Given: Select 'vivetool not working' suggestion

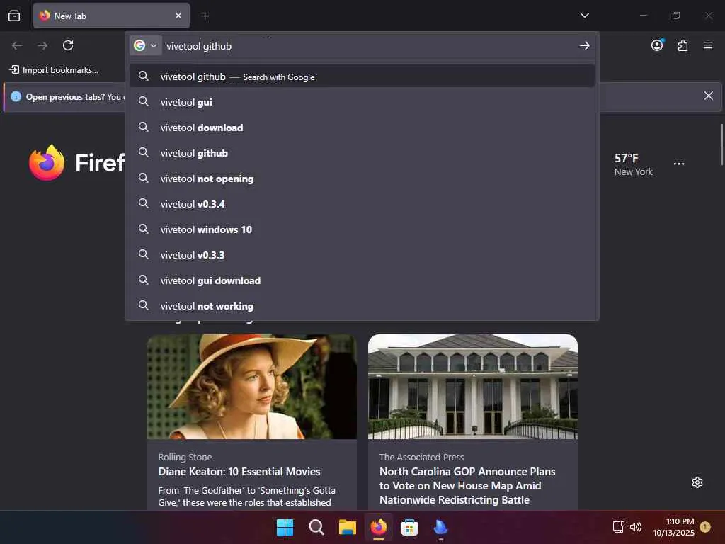Looking at the screenshot, I should [x=362, y=306].
